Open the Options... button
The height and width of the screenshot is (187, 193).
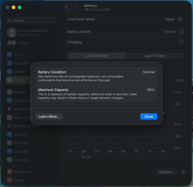pos(167,172)
